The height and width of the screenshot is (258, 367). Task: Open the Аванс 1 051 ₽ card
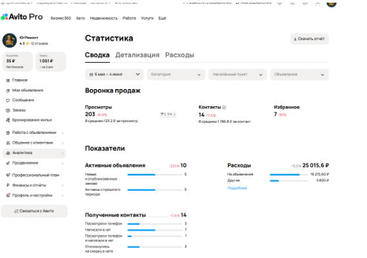(x=51, y=61)
